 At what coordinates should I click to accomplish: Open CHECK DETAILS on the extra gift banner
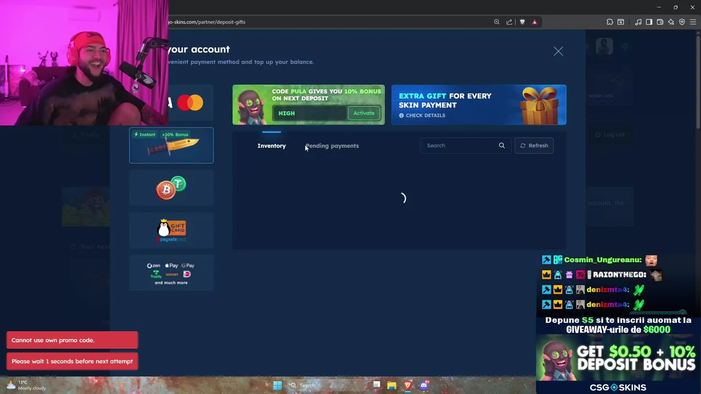pyautogui.click(x=422, y=115)
